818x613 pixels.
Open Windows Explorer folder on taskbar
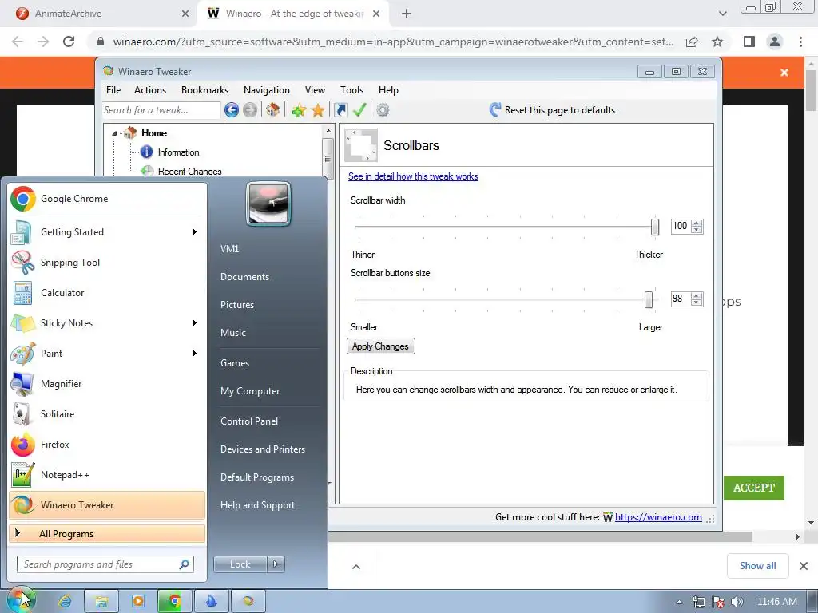click(x=101, y=601)
